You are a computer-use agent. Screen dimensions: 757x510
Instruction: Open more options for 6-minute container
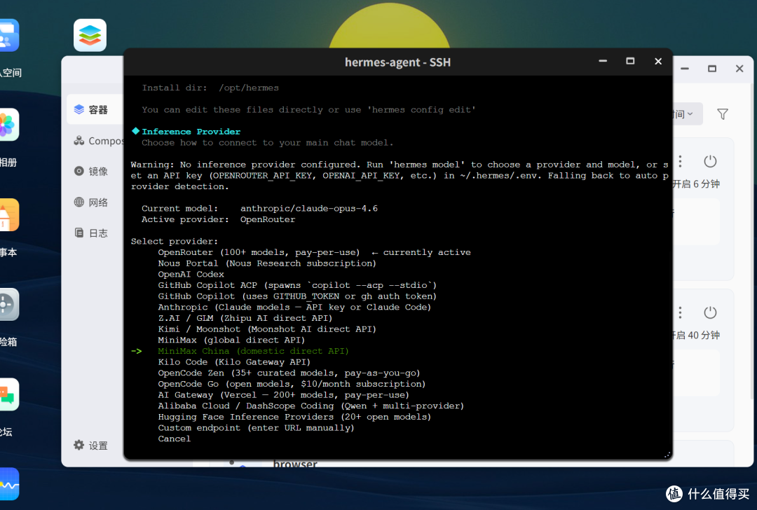tap(680, 161)
